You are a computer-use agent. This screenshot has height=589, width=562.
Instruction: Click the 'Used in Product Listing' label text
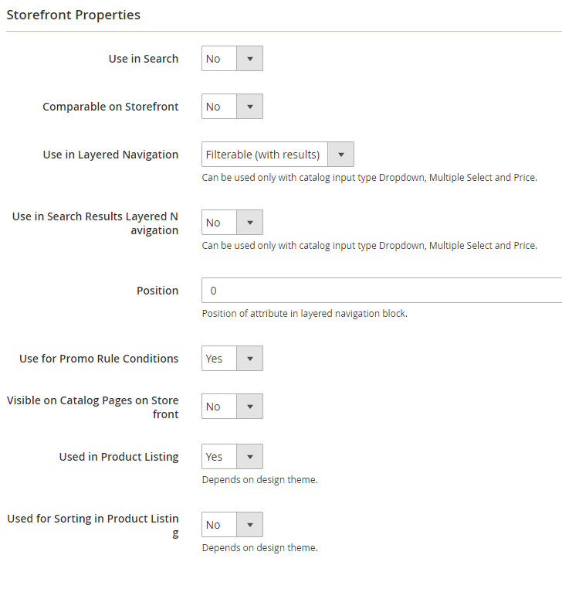click(119, 457)
